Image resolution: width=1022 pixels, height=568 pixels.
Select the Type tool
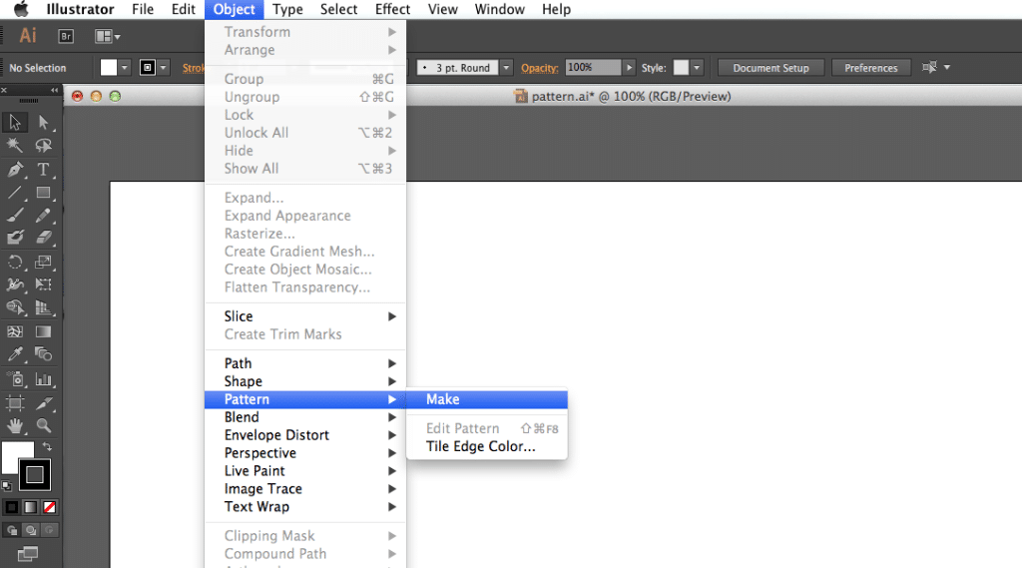pyautogui.click(x=44, y=170)
